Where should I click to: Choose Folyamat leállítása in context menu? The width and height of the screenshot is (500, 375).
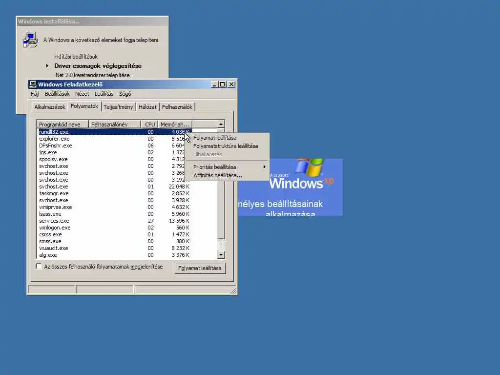[x=227, y=138]
